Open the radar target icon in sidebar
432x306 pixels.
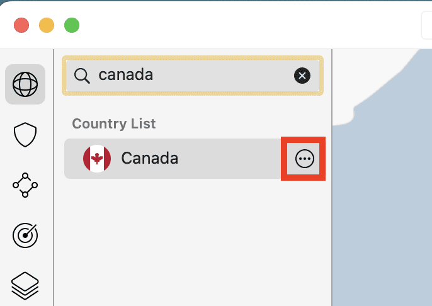click(25, 235)
